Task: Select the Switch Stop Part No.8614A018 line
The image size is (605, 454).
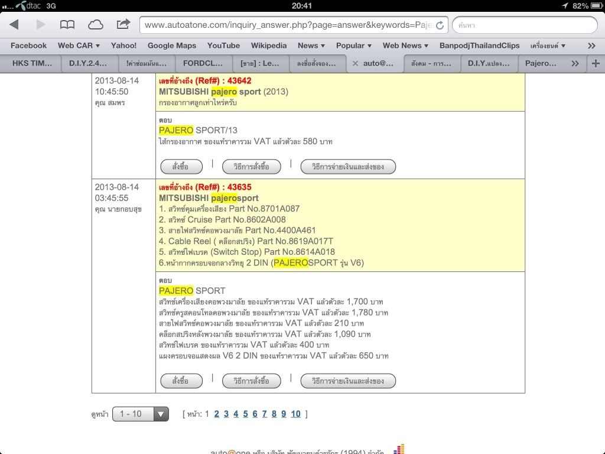Action: 247,252
